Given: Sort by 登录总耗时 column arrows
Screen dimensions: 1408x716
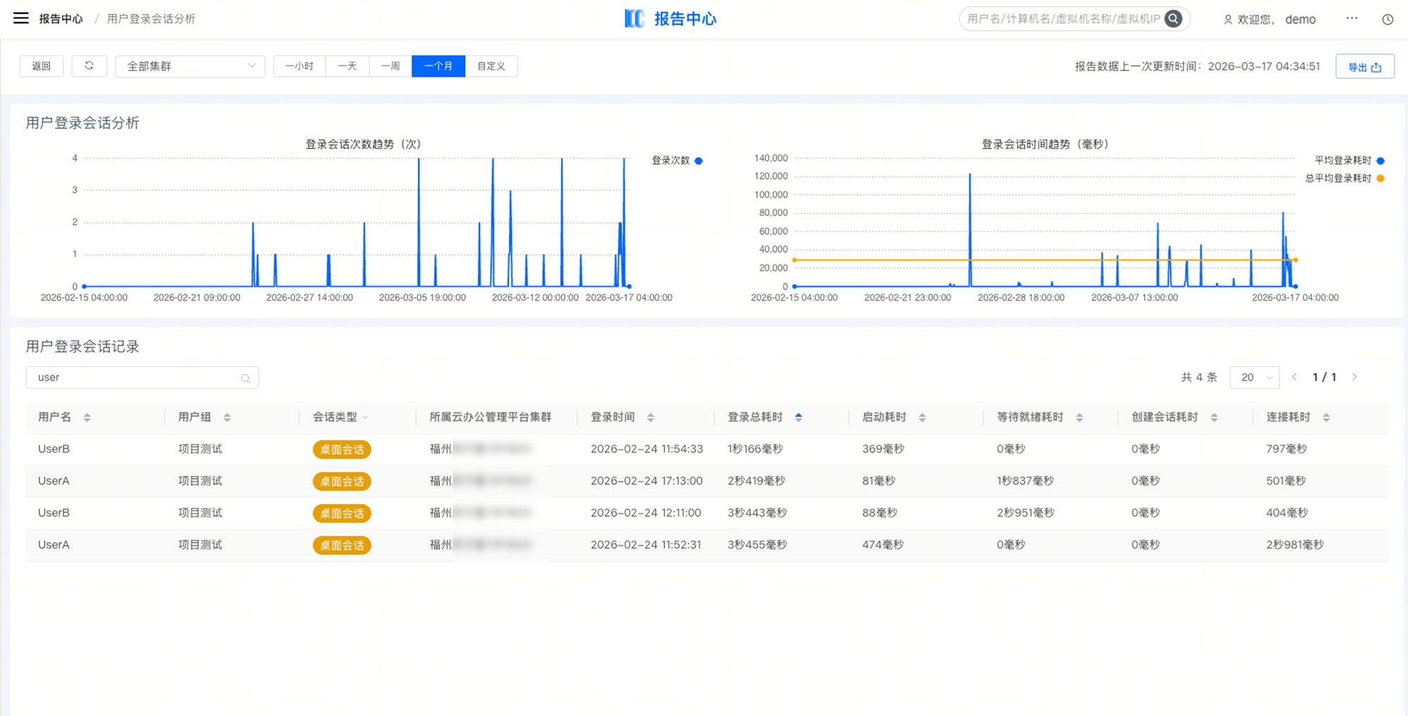Looking at the screenshot, I should point(798,417).
